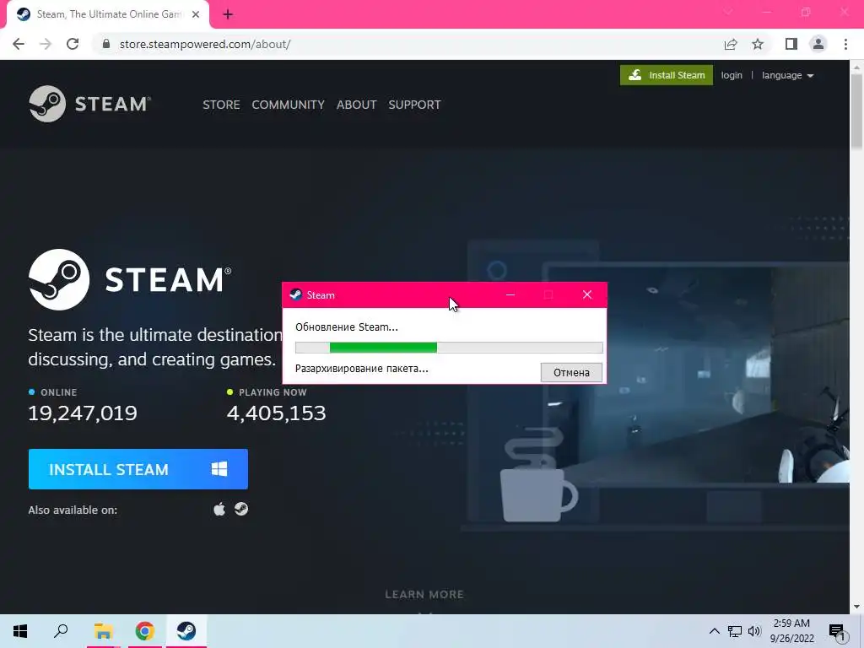Open Chrome three-dot menu

[845, 44]
